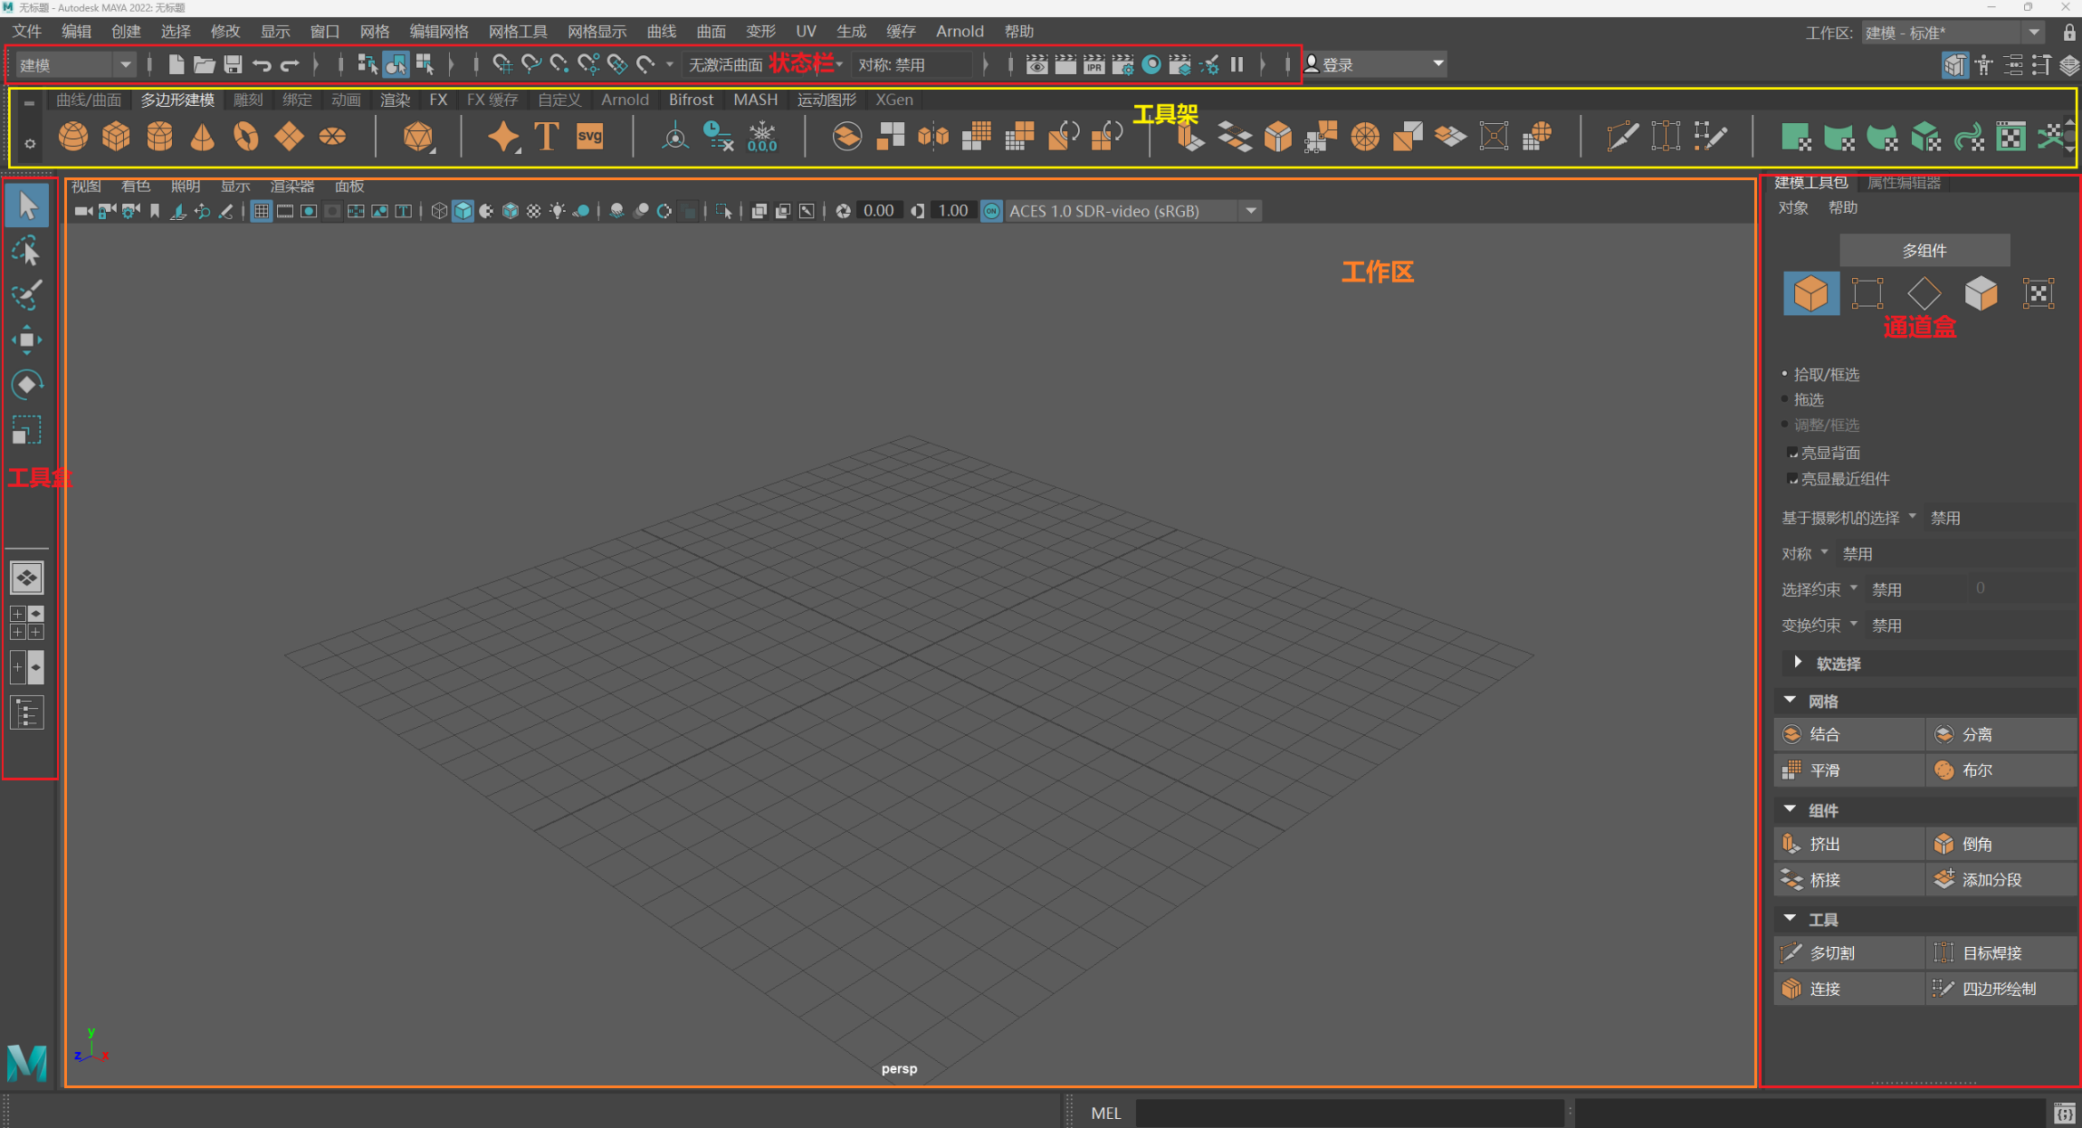The height and width of the screenshot is (1128, 2082).
Task: Create a polygon sphere from shelf
Action: pyautogui.click(x=73, y=137)
